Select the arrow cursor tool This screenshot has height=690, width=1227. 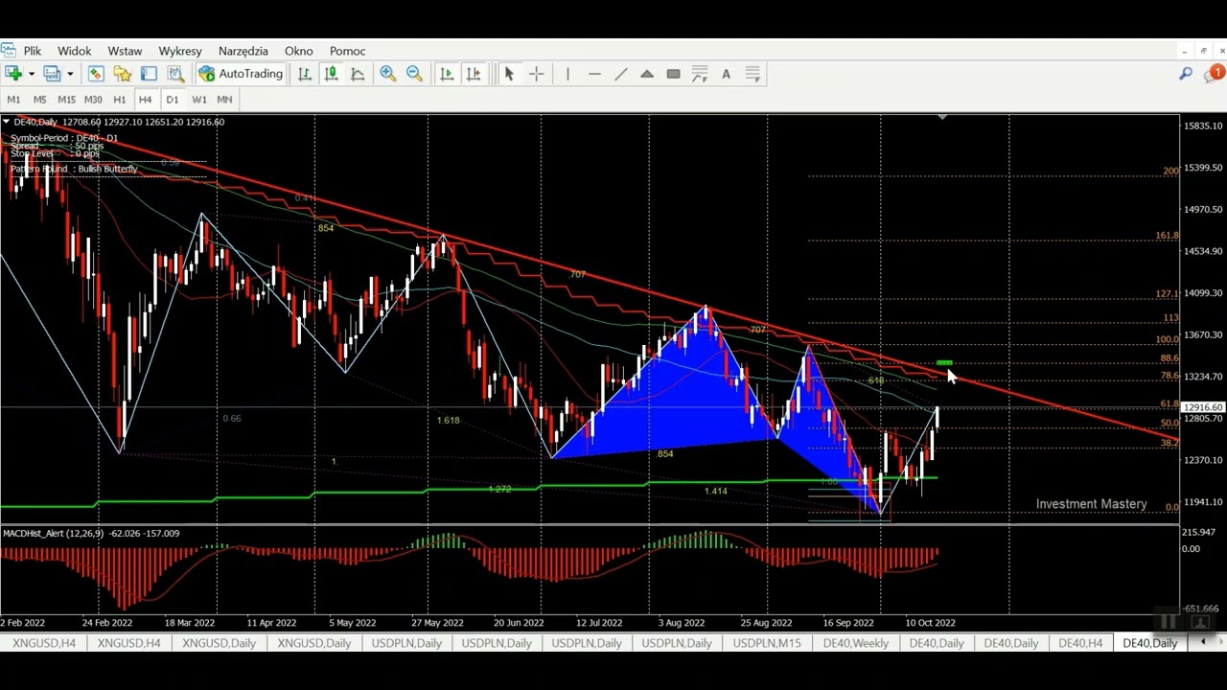(x=509, y=74)
